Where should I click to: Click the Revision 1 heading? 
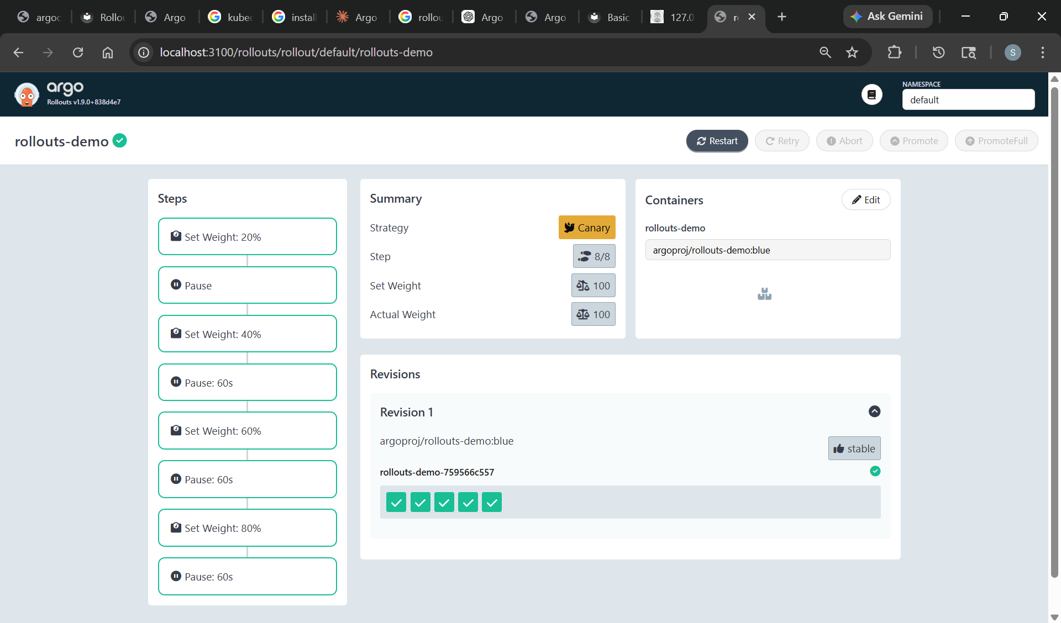(407, 412)
